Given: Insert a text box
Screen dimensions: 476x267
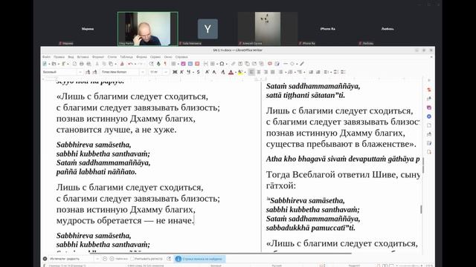Looking at the screenshot, I should pos(197,64).
